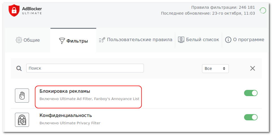Viewport: 272px width, 135px height.
Task: Click the monitor icon on Белый список tab
Action: coord(181,40)
